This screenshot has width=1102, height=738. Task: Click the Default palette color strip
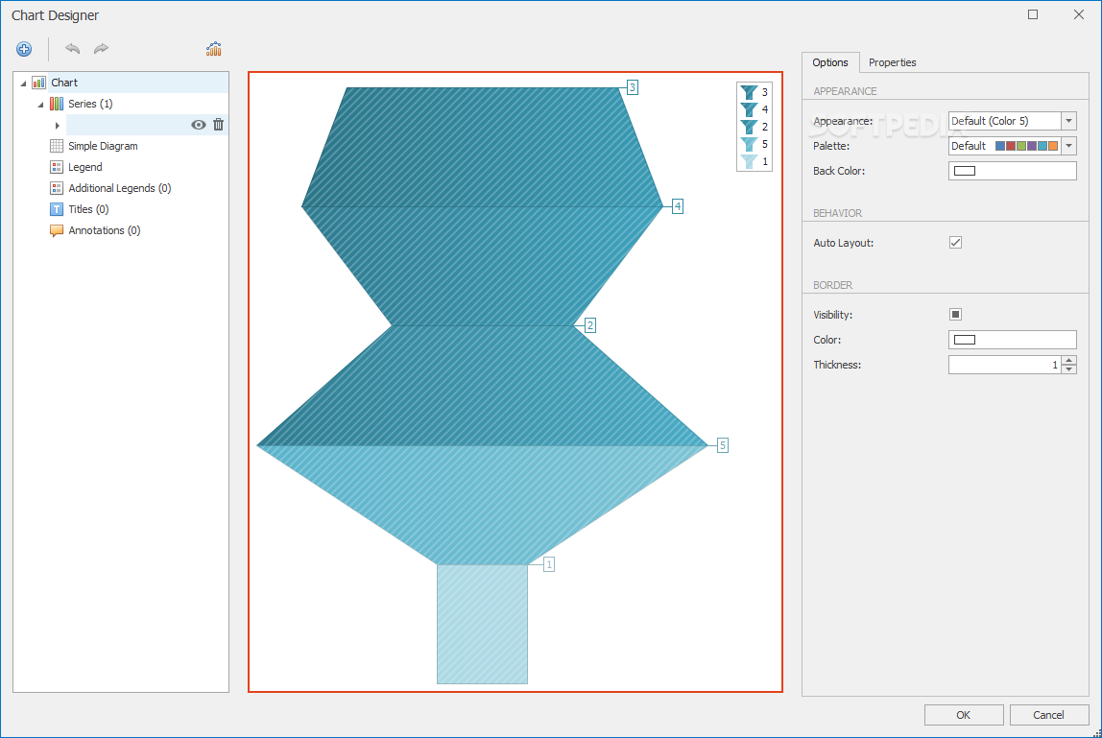1026,146
